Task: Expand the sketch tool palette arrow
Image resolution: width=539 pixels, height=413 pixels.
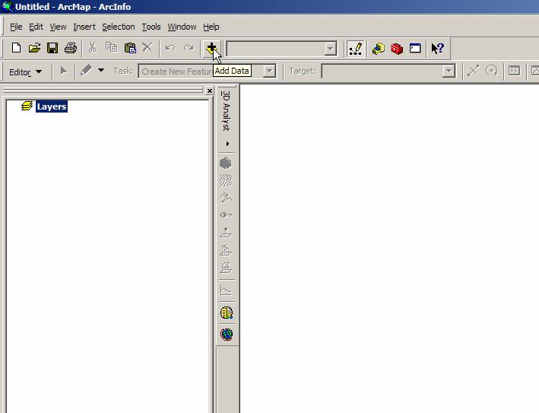Action: pyautogui.click(x=100, y=71)
